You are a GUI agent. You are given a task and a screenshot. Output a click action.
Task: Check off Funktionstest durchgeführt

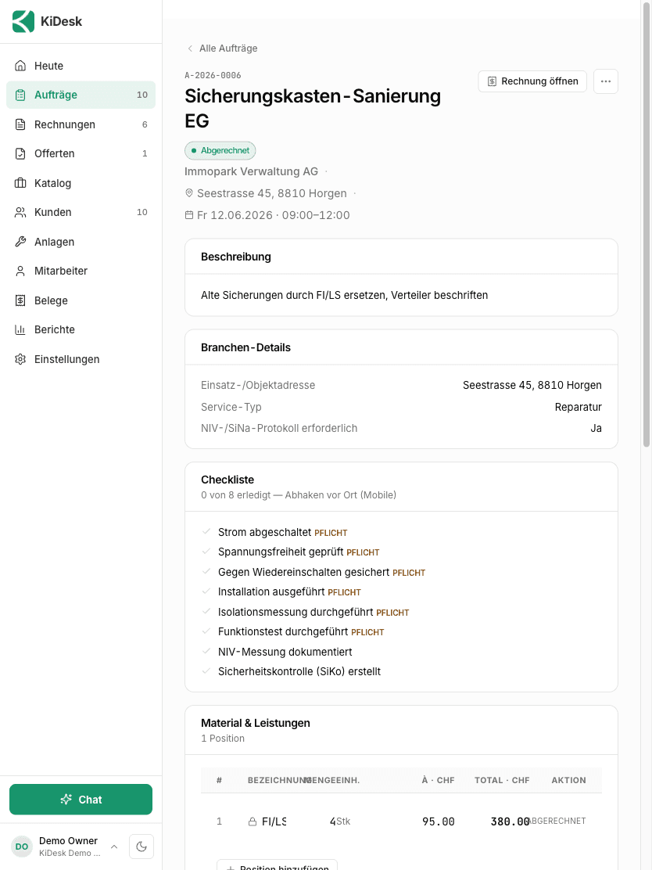(206, 631)
